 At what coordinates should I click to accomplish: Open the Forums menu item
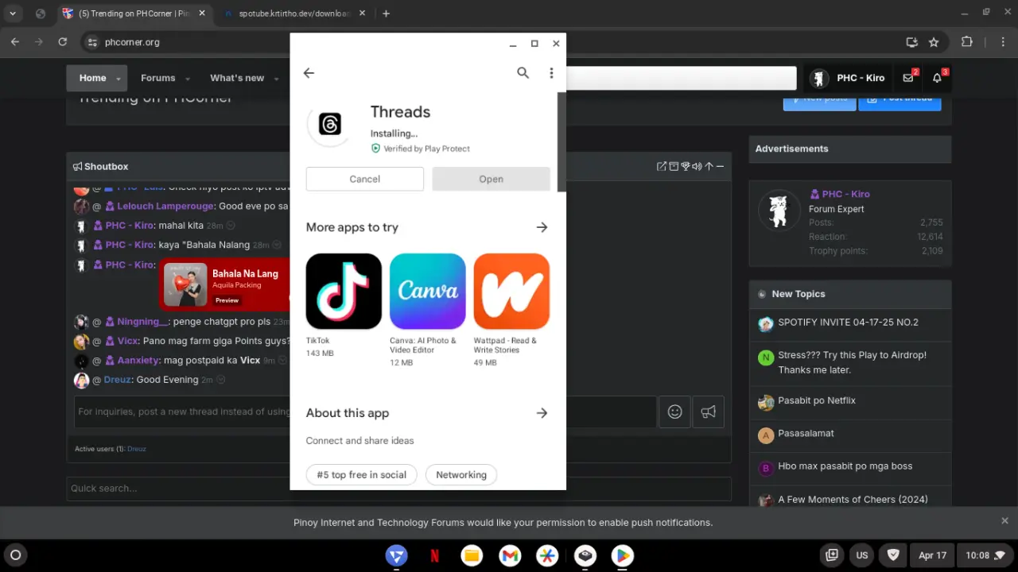click(157, 78)
